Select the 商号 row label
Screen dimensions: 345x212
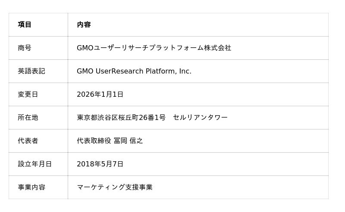25,48
